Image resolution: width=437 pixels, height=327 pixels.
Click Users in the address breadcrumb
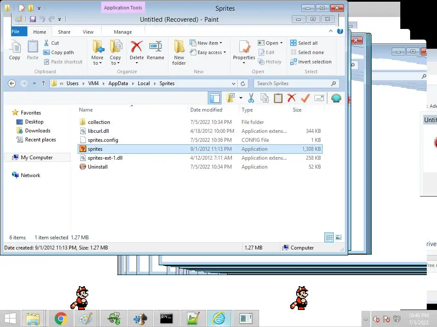(73, 83)
